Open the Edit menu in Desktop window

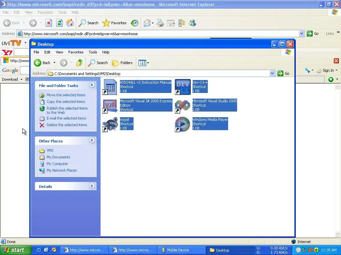point(47,52)
